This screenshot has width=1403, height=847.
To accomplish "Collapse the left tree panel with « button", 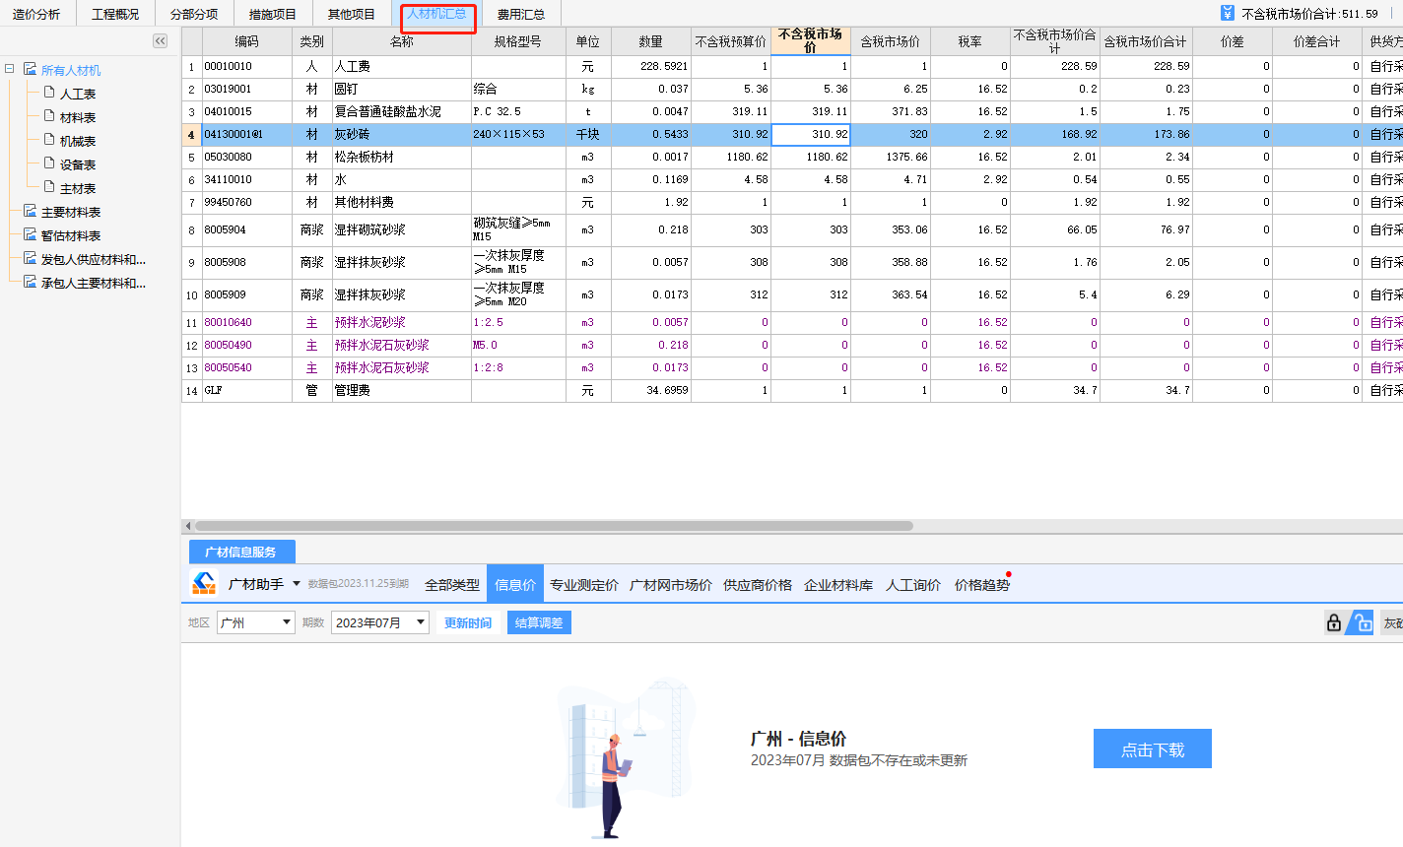I will tap(161, 40).
